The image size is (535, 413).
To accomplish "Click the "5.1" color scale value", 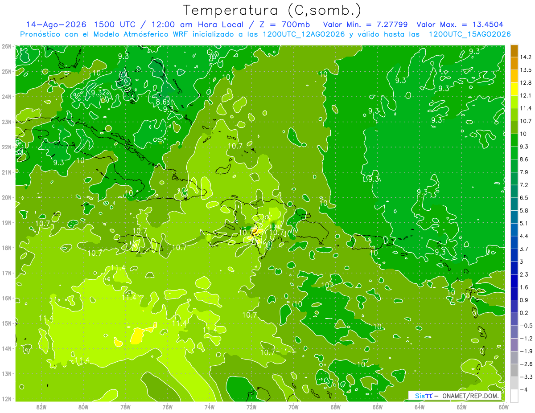I will pos(524,223).
